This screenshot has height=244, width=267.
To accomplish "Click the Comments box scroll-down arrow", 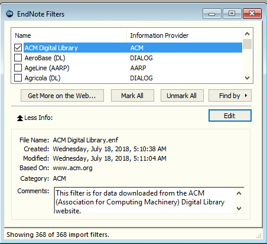I will click(x=239, y=209).
